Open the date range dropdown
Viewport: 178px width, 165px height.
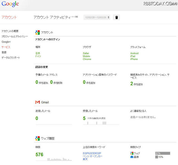(x=97, y=17)
